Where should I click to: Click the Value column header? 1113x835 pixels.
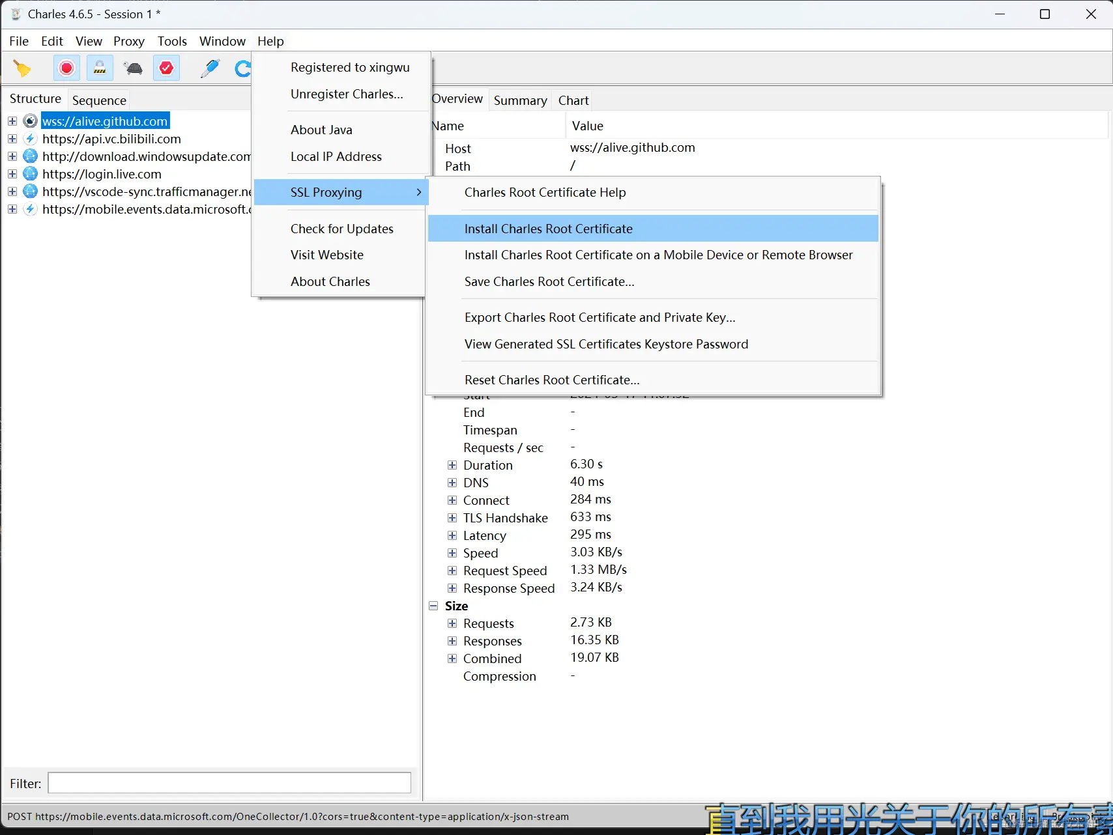[x=836, y=126]
